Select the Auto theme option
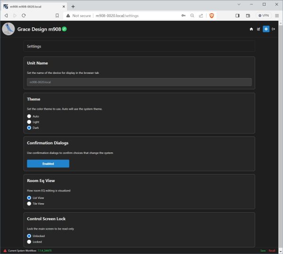 tap(29, 116)
